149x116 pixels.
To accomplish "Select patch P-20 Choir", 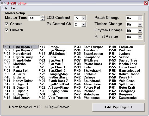I will (x=56, y=57).
